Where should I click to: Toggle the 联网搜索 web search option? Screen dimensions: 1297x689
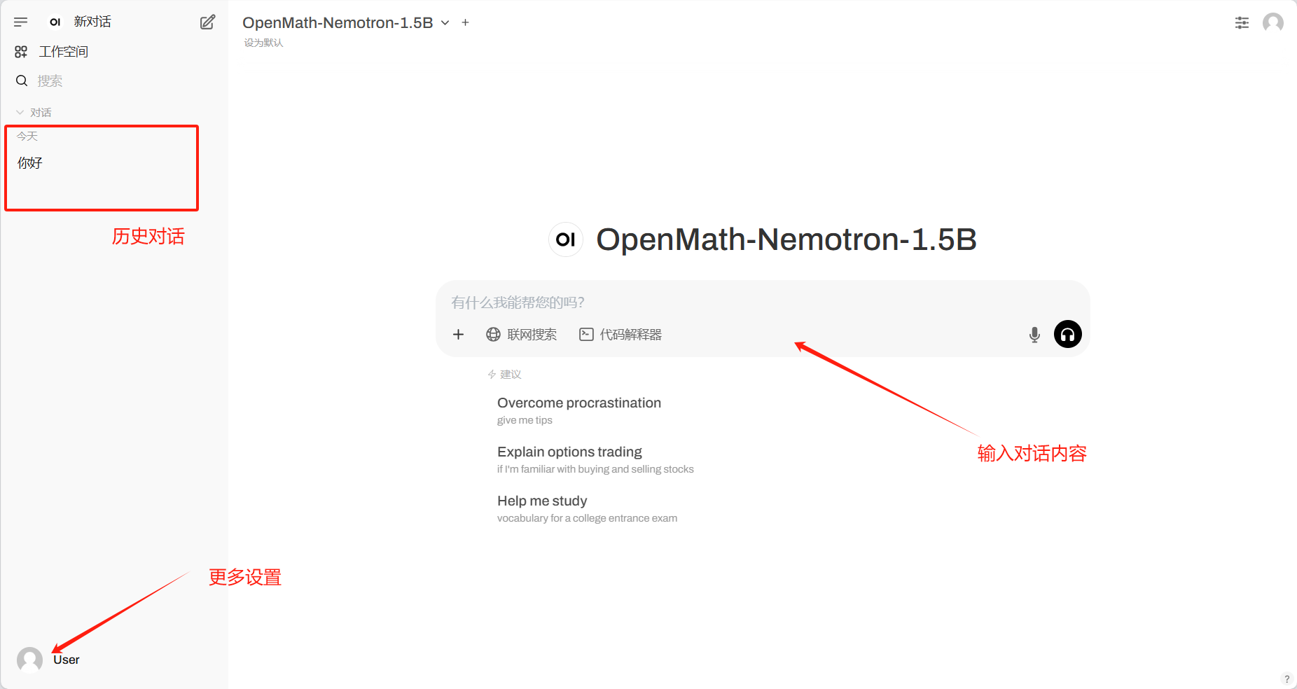[x=522, y=335]
